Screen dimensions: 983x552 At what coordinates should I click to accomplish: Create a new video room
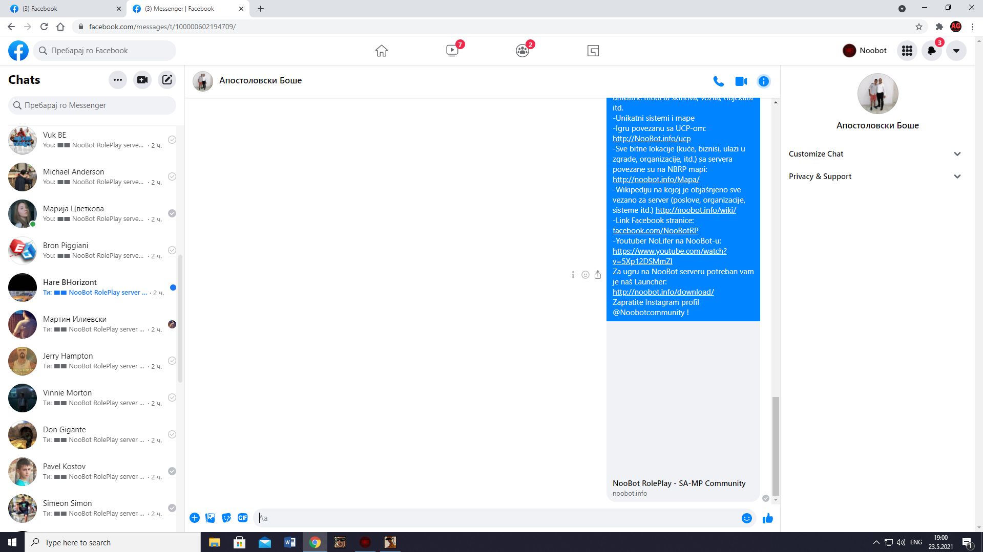[142, 80]
